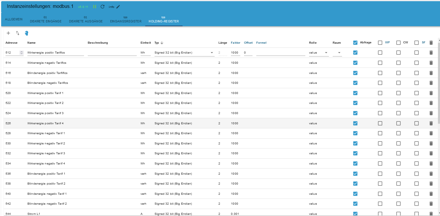Image resolution: width=440 pixels, height=216 pixels.
Task: Expand the Raum dropdown in first row
Action: (337, 53)
